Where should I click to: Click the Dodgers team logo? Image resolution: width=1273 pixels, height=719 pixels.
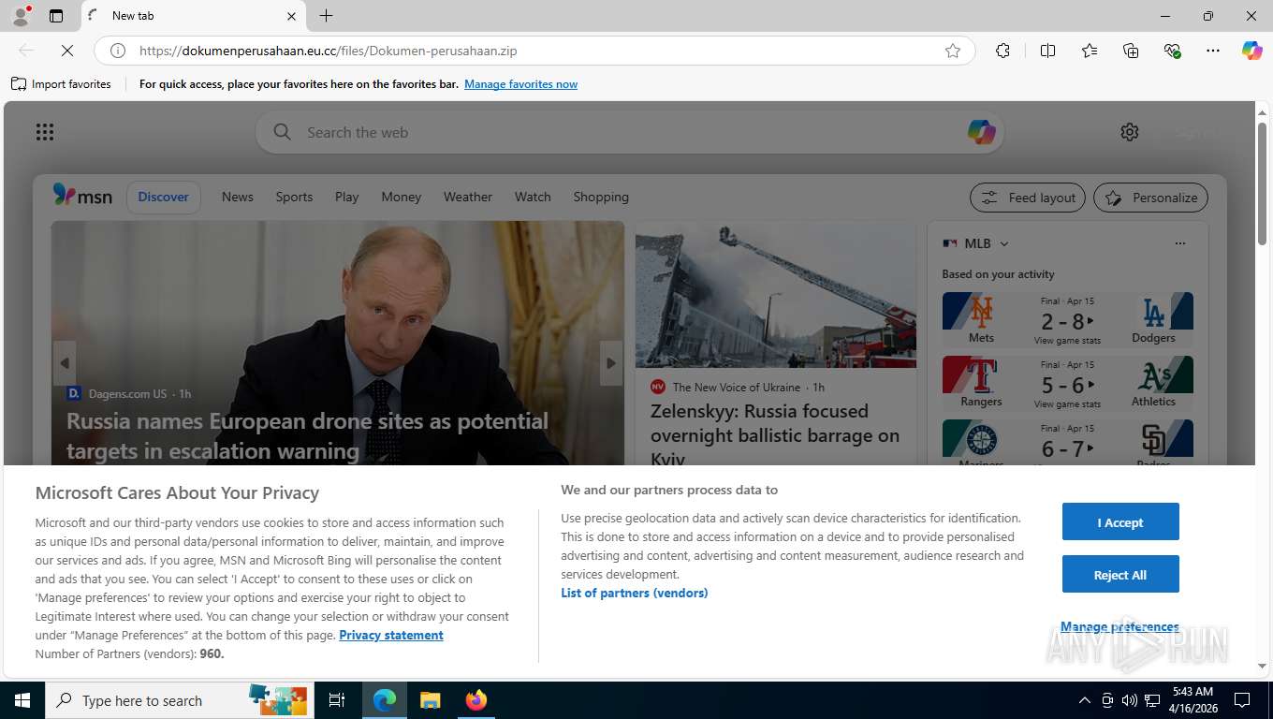[x=1153, y=312]
